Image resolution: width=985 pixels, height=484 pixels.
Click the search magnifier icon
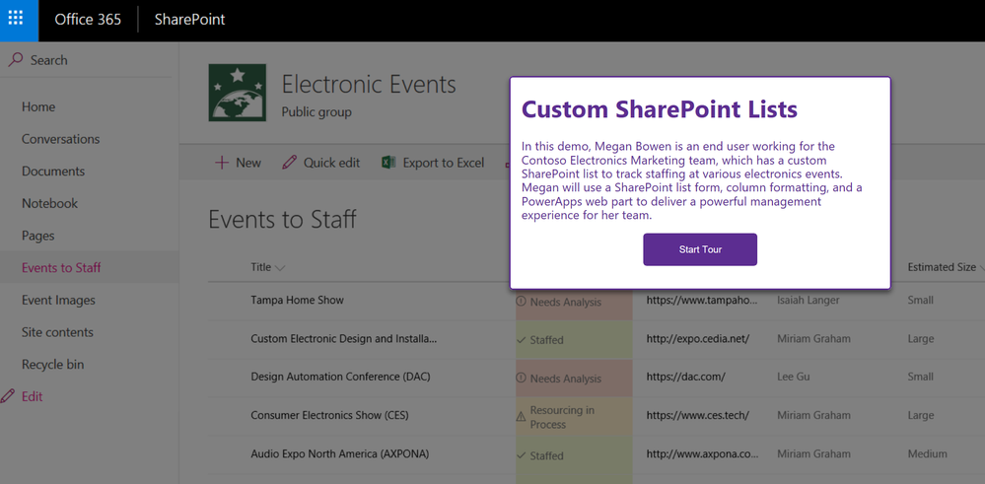(x=15, y=60)
